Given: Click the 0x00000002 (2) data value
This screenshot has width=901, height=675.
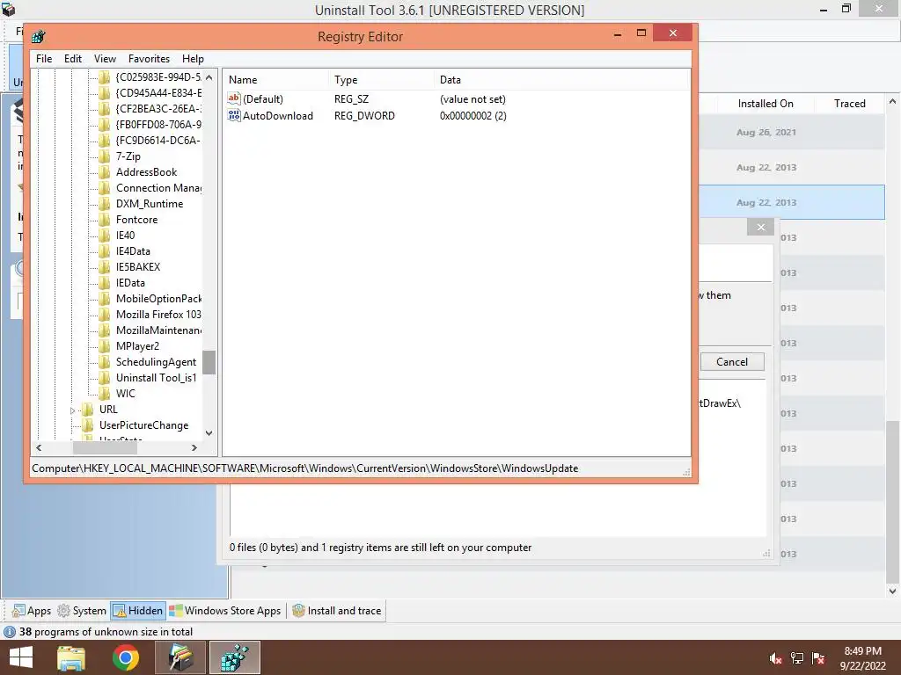Looking at the screenshot, I should [472, 115].
